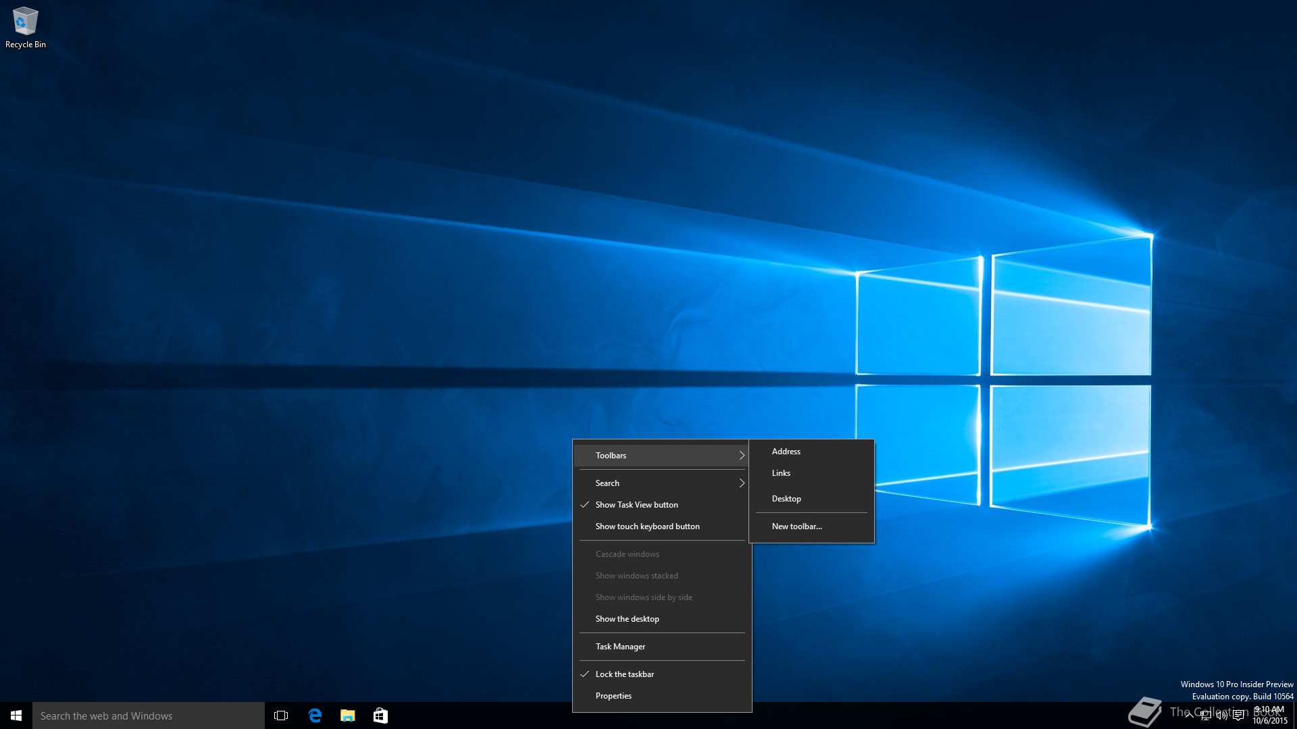This screenshot has height=729, width=1297.
Task: Open the network status tray icon
Action: coord(1205,715)
